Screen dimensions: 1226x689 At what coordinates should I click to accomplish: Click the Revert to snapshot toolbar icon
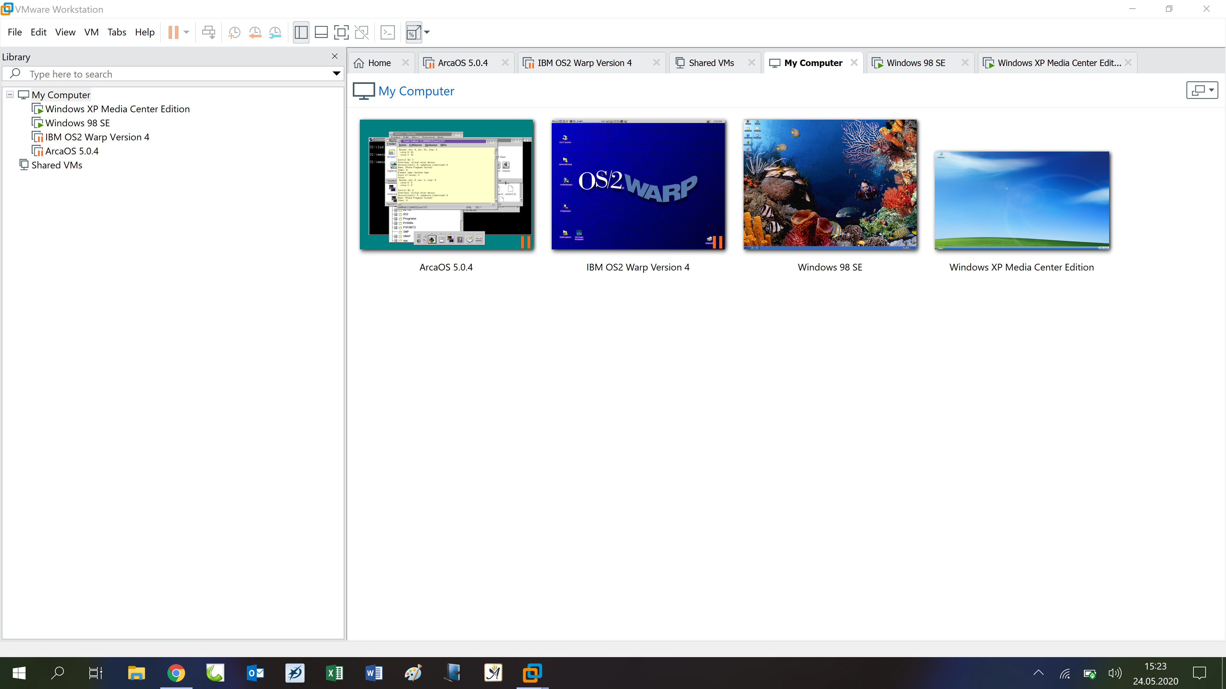click(x=255, y=32)
